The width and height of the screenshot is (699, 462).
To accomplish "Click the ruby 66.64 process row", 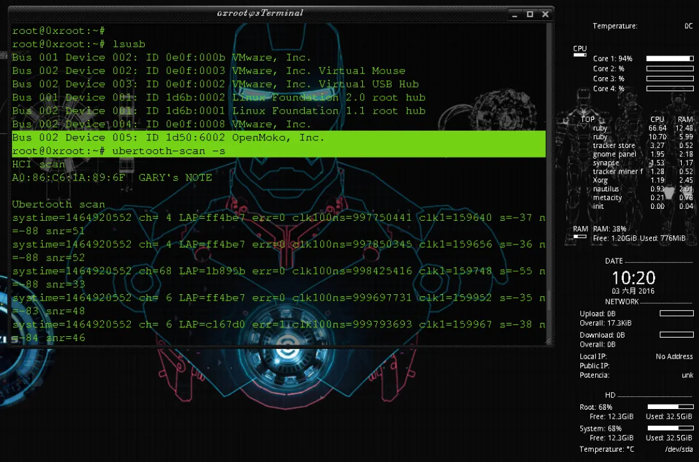I will tap(643, 128).
